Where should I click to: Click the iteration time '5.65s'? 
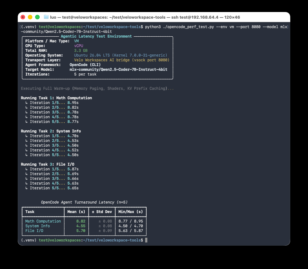(73, 188)
